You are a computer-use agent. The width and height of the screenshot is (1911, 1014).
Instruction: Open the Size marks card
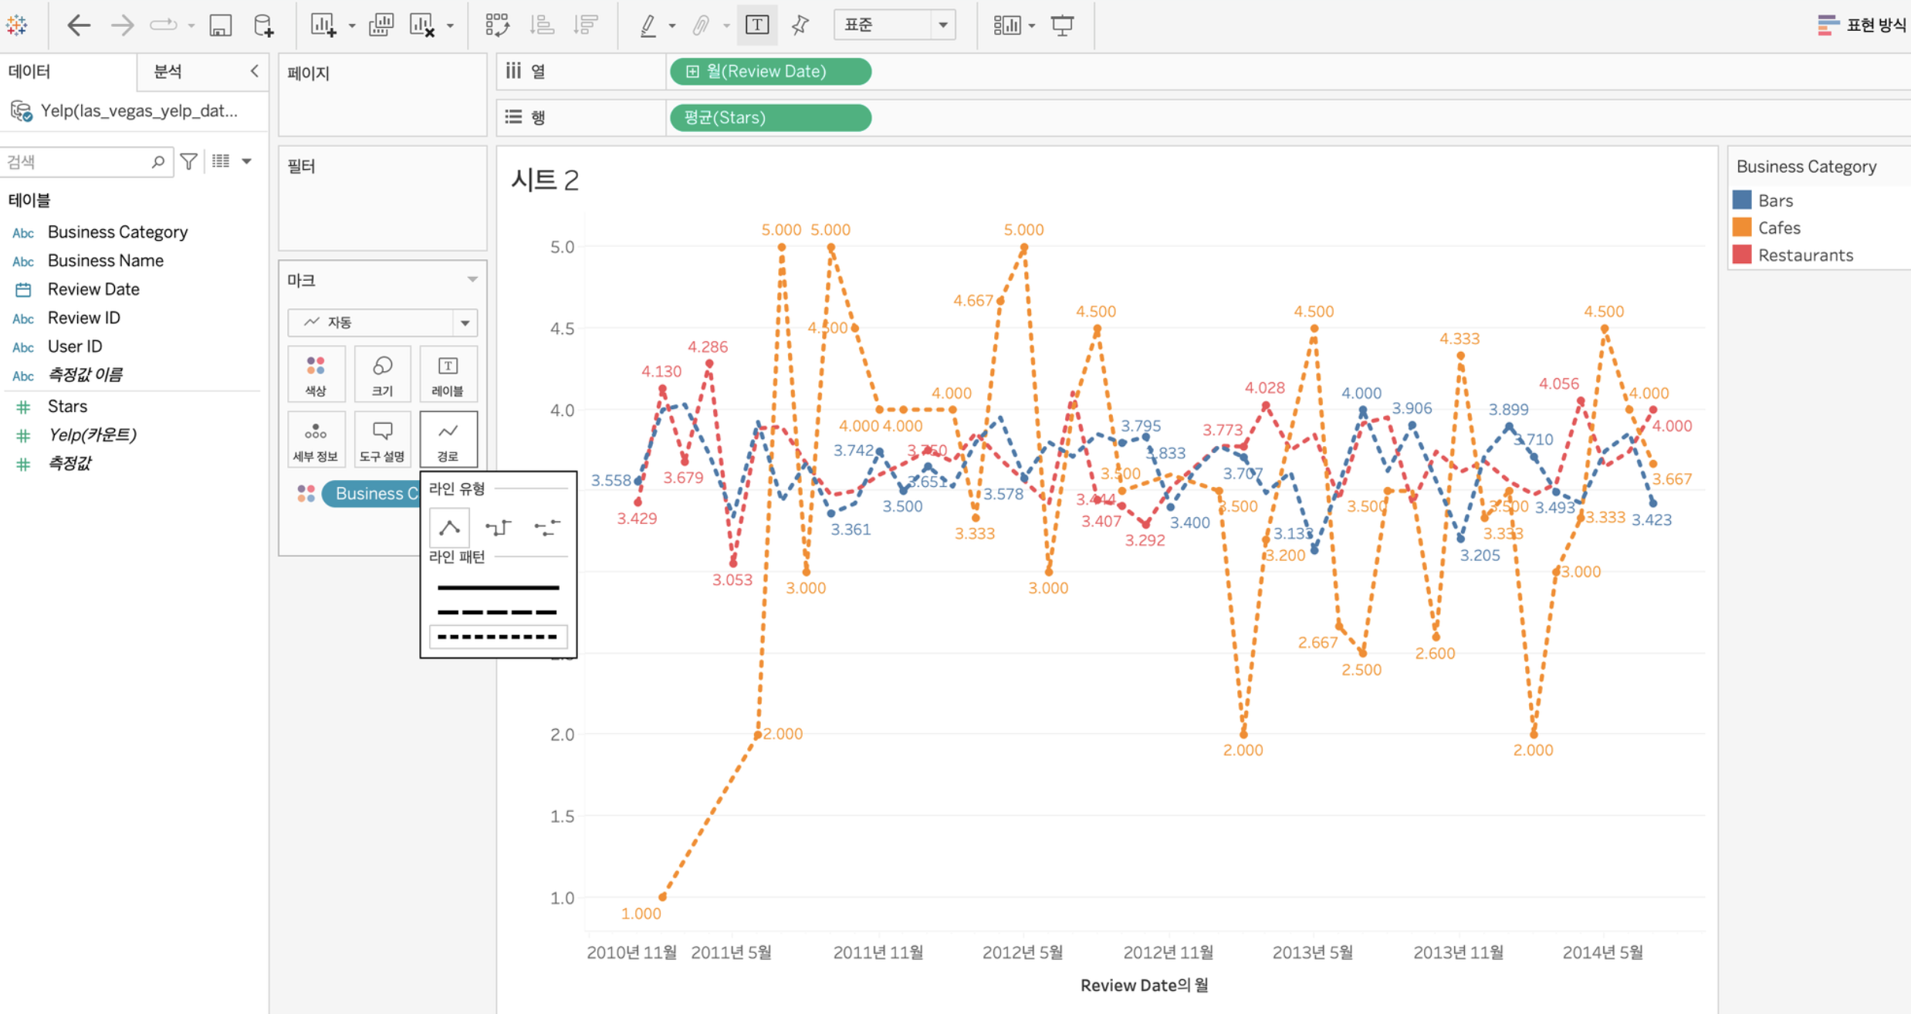click(382, 375)
